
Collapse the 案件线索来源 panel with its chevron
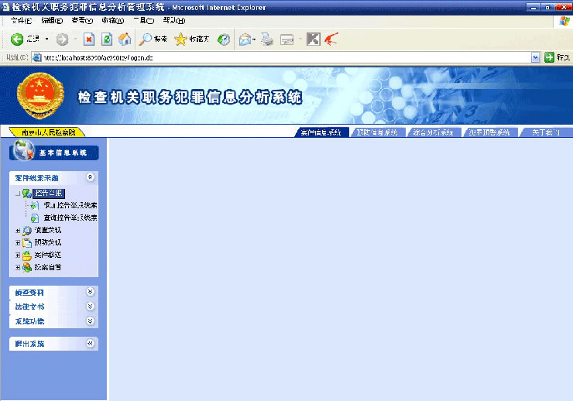tap(91, 177)
